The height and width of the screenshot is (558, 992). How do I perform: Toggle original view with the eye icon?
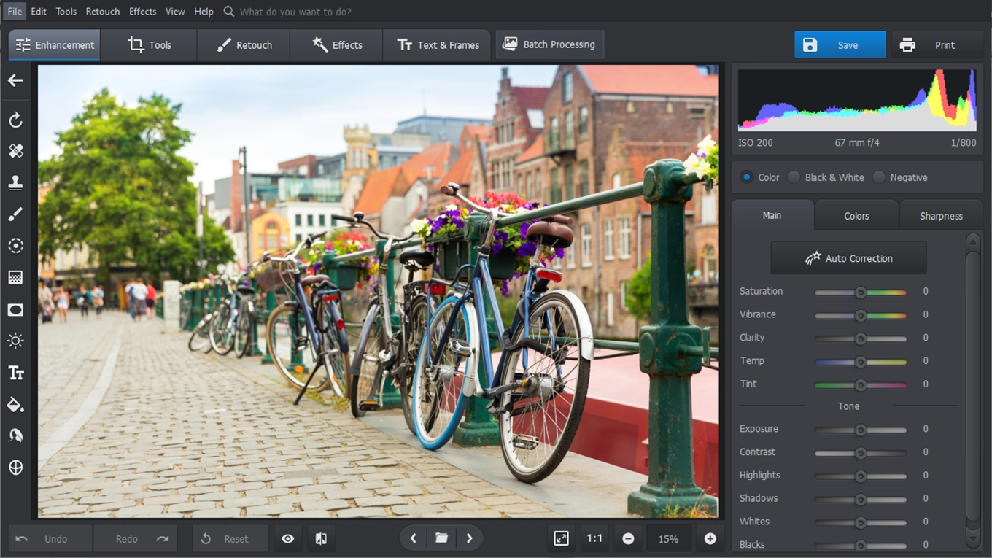288,538
